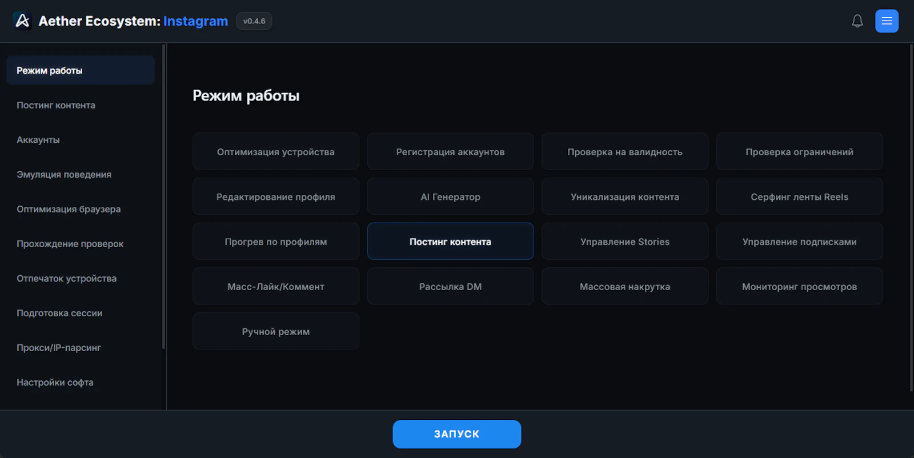This screenshot has width=914, height=458.
Task: Click the main panel scrollbar
Action: [x=911, y=218]
